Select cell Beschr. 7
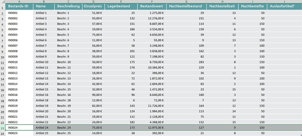Screen dimensions: 302x136 pos(69,46)
